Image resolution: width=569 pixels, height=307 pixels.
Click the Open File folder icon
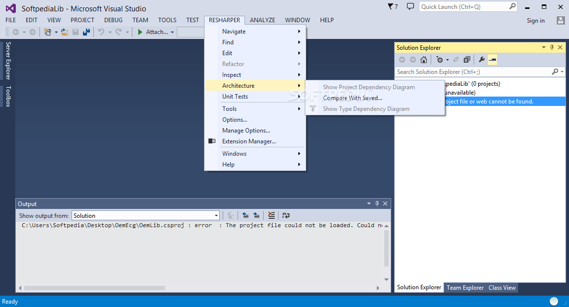click(x=65, y=32)
